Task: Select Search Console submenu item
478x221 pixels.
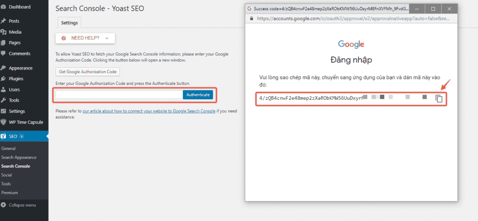Action: pyautogui.click(x=15, y=166)
